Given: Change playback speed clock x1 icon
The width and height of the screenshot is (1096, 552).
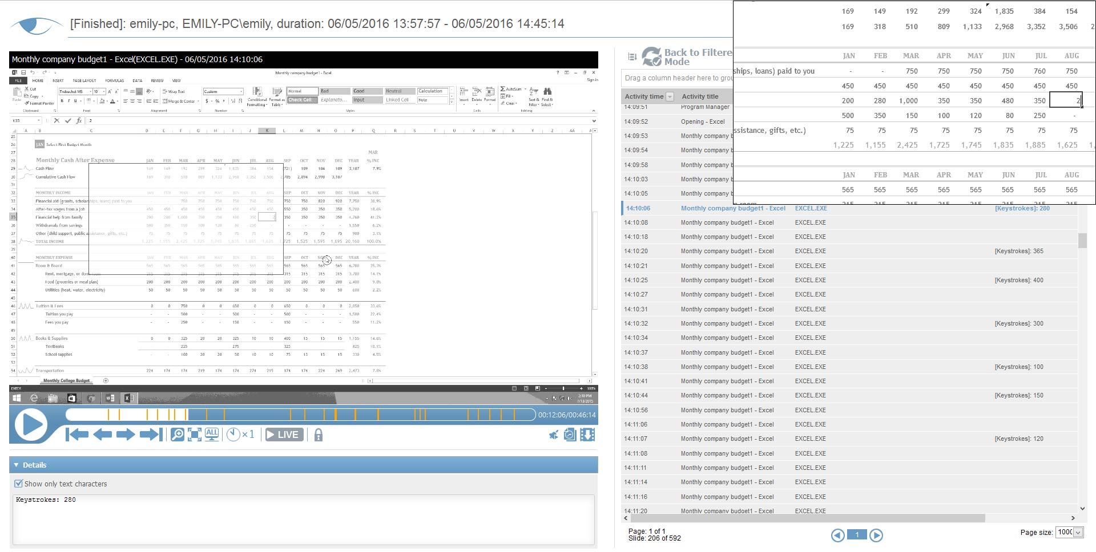Looking at the screenshot, I should (240, 435).
